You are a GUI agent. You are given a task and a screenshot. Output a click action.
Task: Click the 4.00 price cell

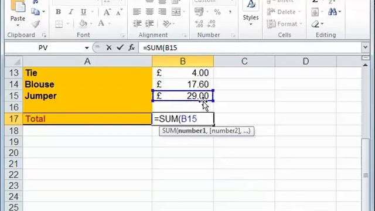point(183,73)
